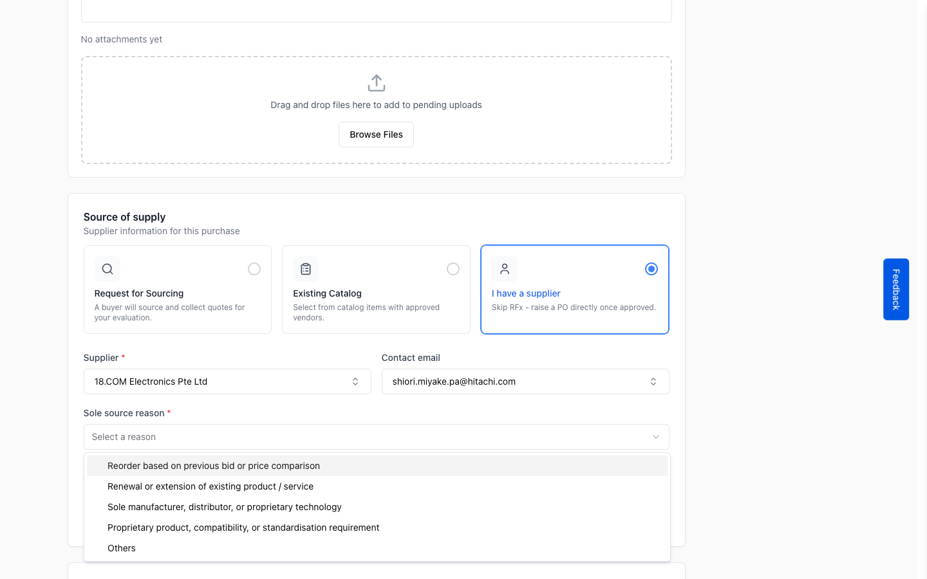
Task: Click the up-down arrows in Supplier field
Action: click(355, 381)
